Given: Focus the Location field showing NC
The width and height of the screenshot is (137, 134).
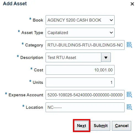Looking at the screenshot, I should click(x=85, y=107).
